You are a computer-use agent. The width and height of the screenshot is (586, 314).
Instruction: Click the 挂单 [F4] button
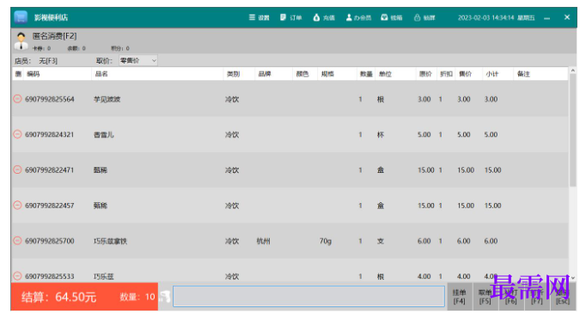pos(459,297)
